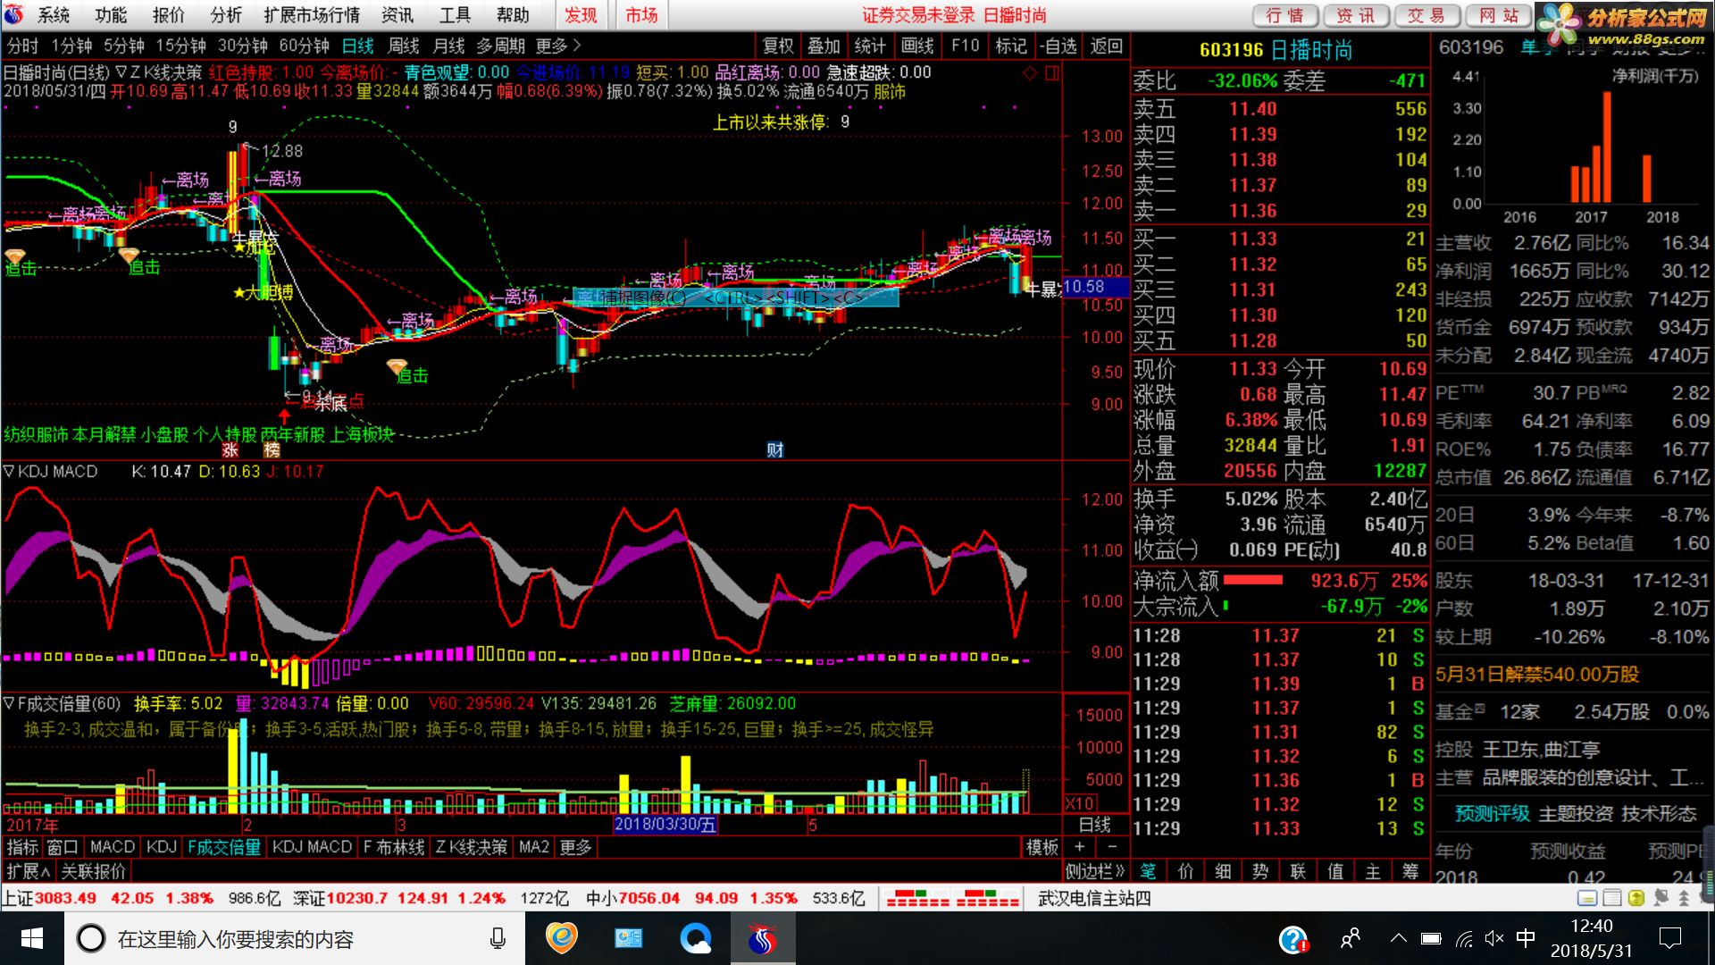Click the 叠加 toolbar button

click(x=824, y=46)
